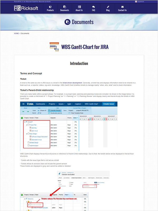Select the Month view option
158x211 pixels.
coord(34,113)
